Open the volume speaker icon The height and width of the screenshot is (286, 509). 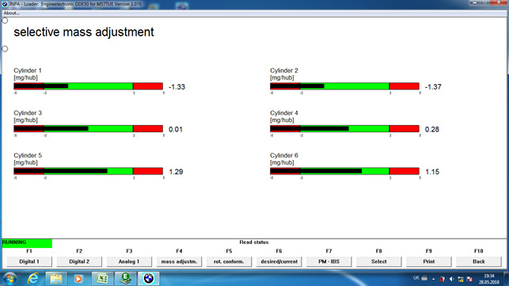click(x=451, y=279)
